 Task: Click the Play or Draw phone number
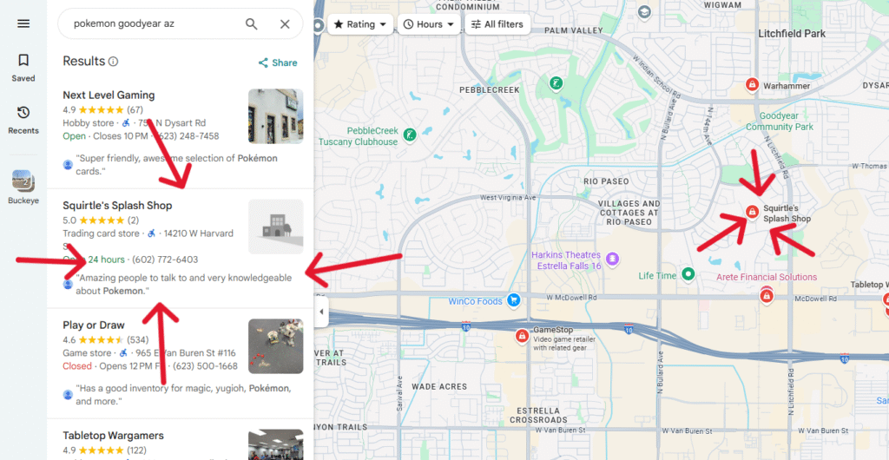pos(205,366)
